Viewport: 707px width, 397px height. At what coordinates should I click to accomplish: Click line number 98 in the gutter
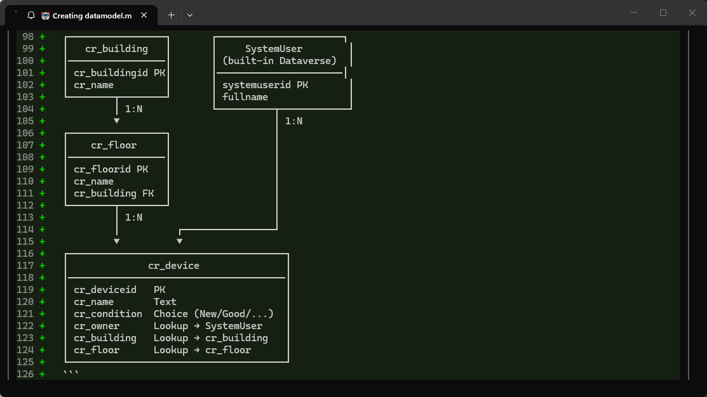[x=28, y=37]
